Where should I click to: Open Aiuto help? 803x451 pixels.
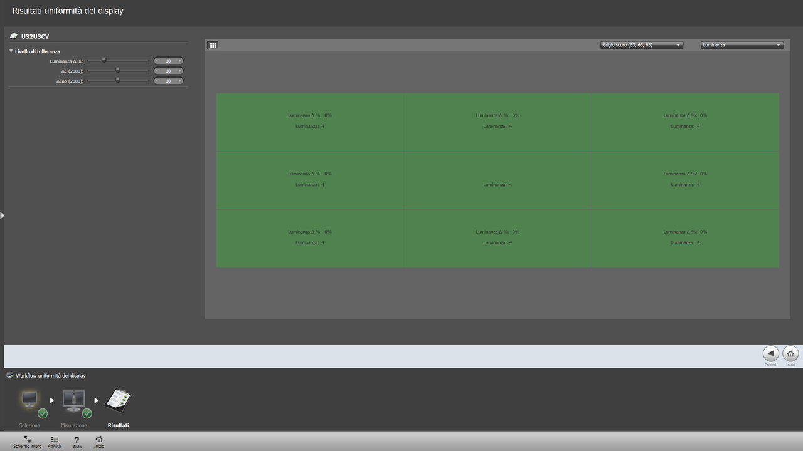(x=77, y=442)
